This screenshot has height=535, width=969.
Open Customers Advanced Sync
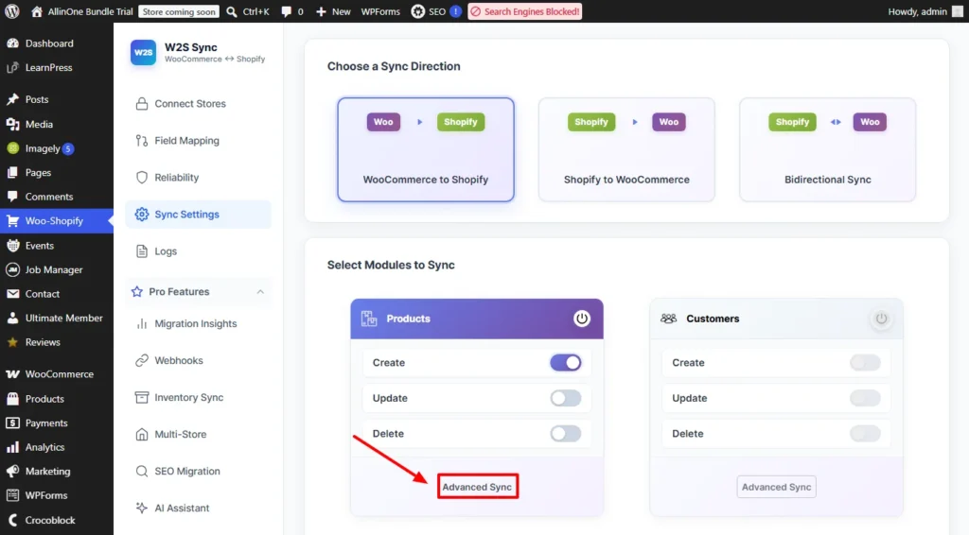coord(776,487)
